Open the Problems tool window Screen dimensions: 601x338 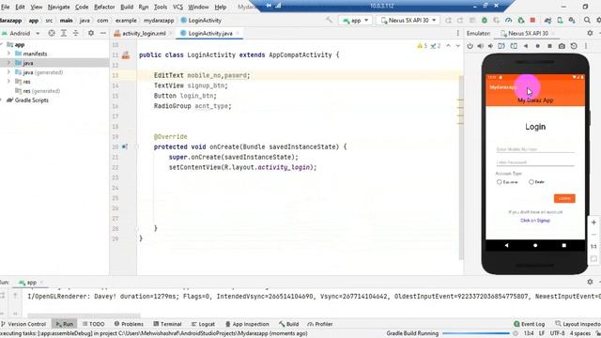pyautogui.click(x=129, y=324)
